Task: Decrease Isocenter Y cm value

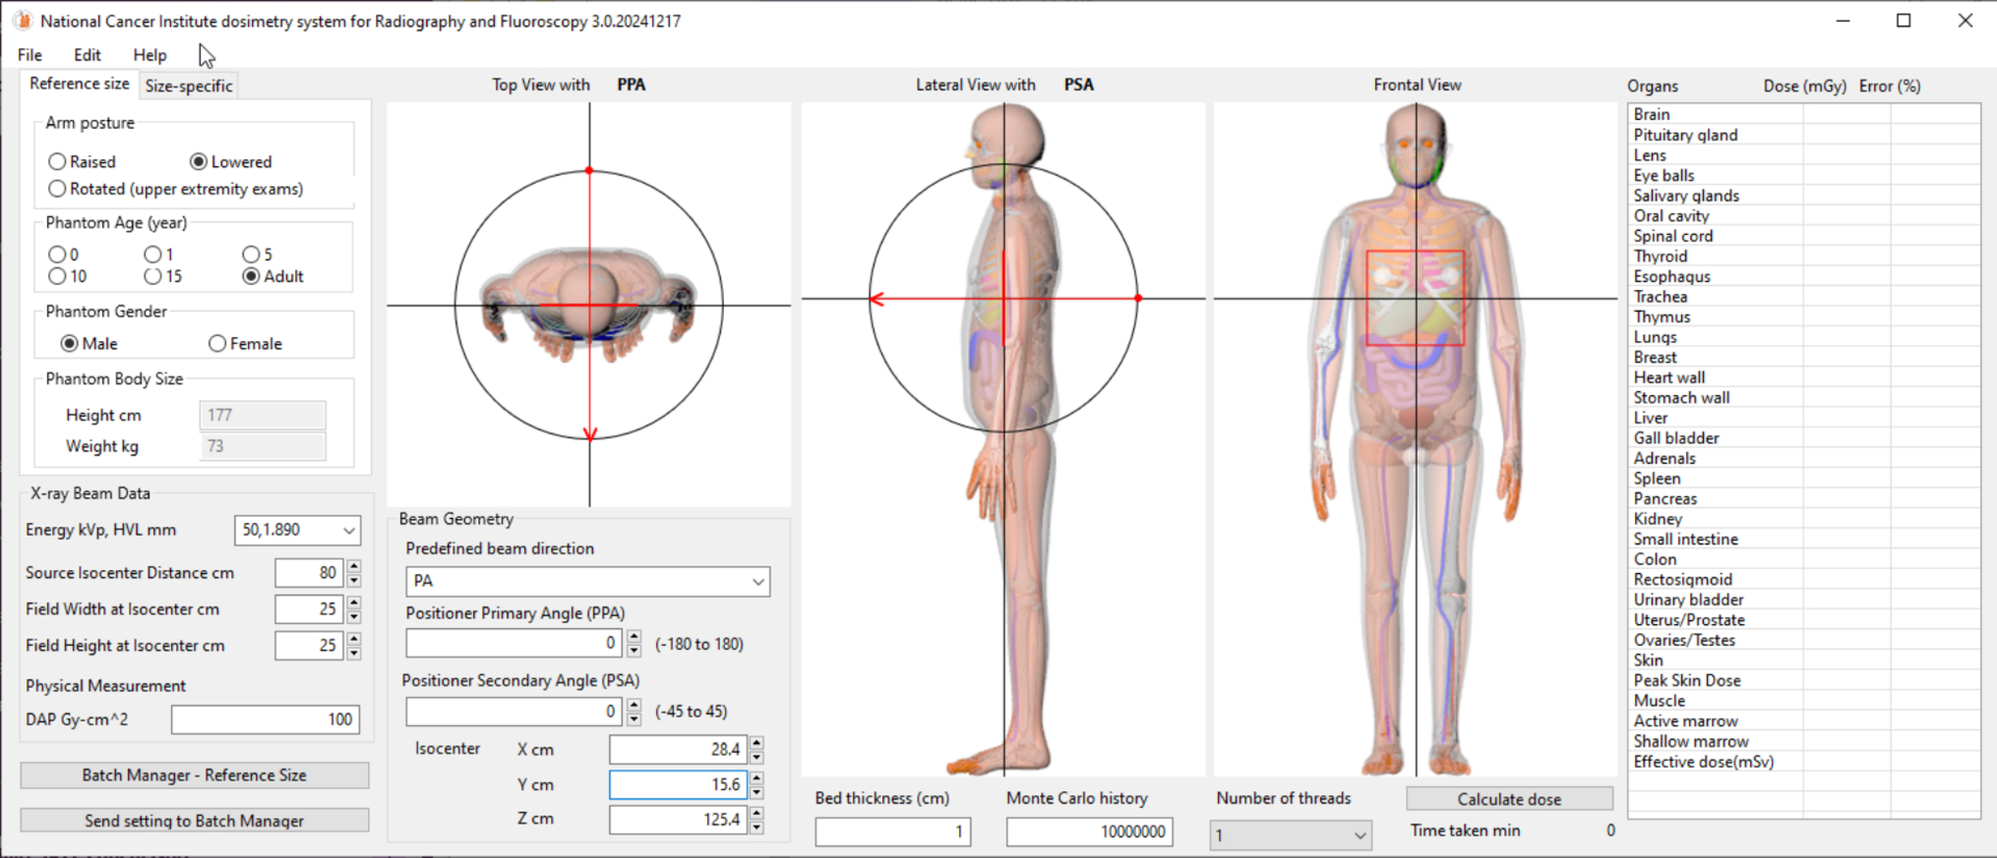Action: click(x=756, y=792)
